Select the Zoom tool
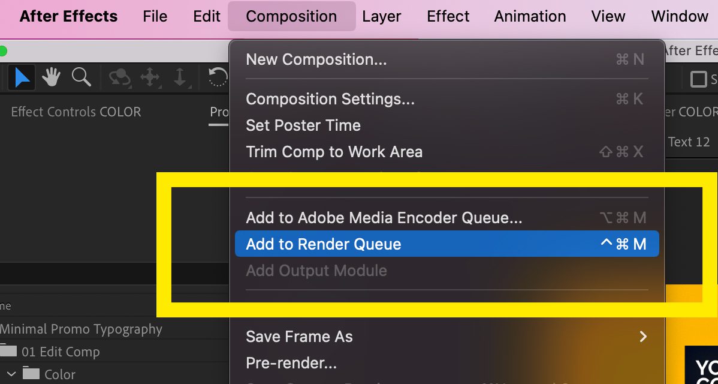718x384 pixels. coord(81,77)
